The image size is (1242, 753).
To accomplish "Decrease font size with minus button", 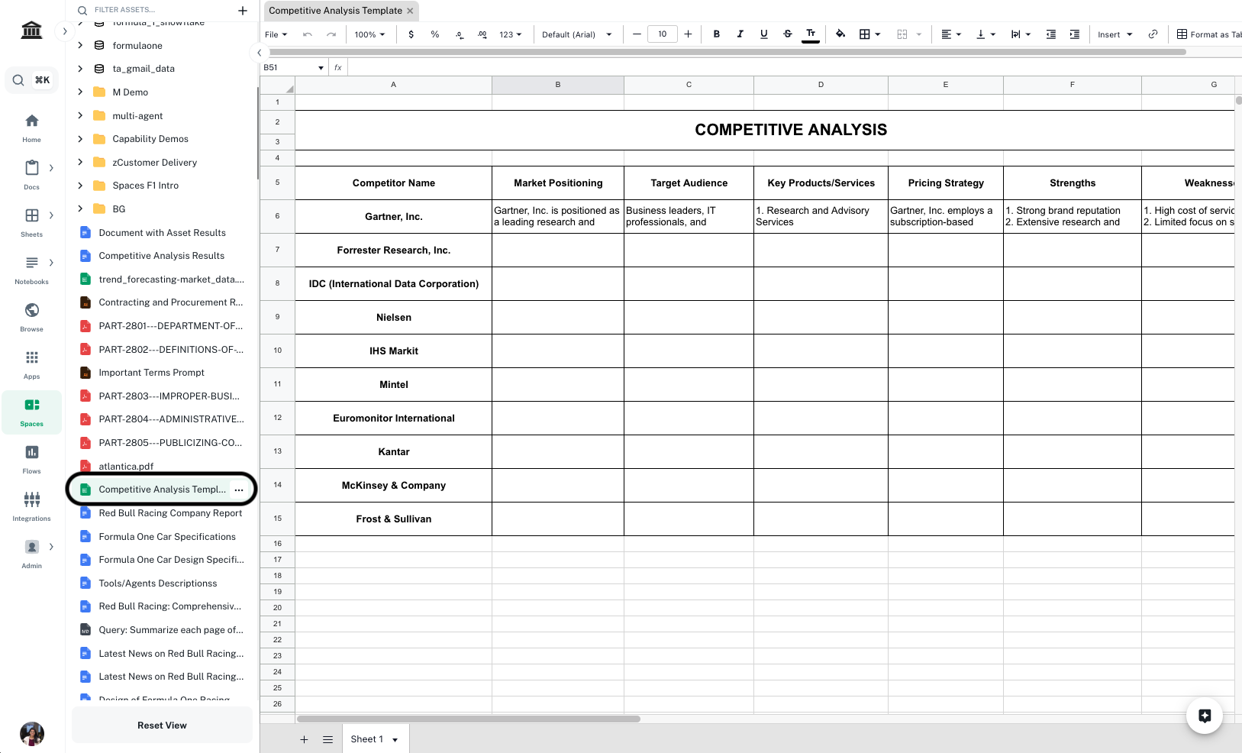I will coord(637,34).
